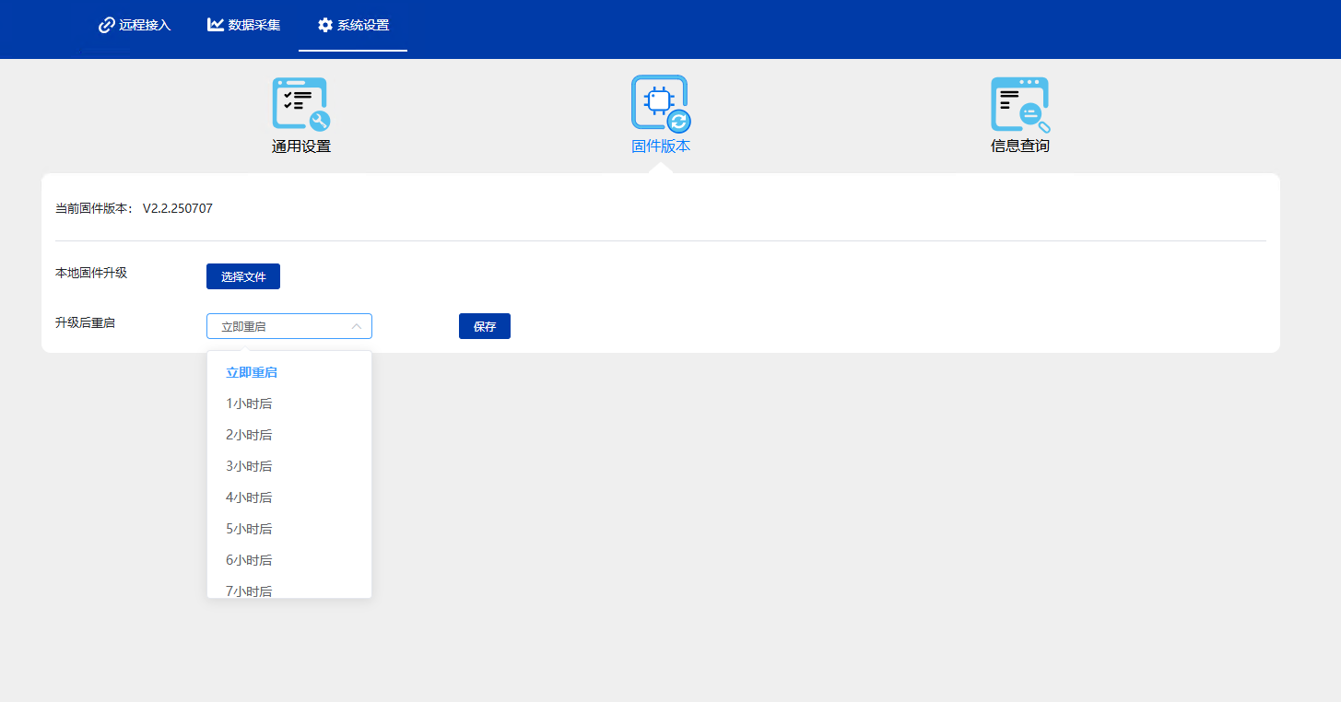Viewport: 1341px width, 702px height.
Task: Choose 1小时后 option
Action: (x=289, y=404)
